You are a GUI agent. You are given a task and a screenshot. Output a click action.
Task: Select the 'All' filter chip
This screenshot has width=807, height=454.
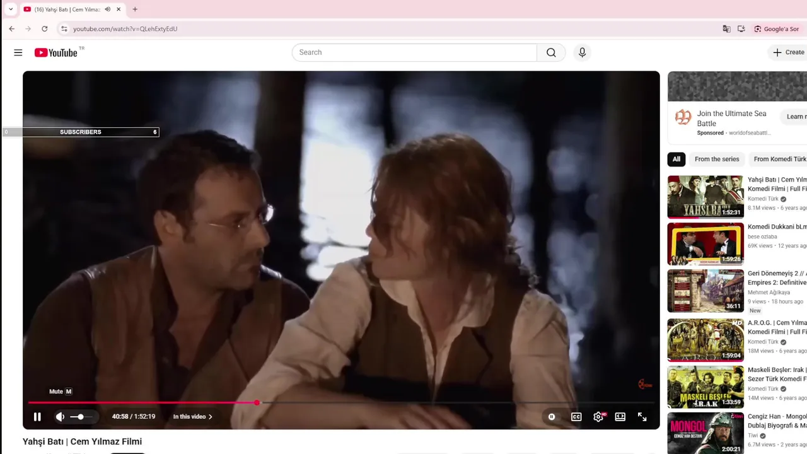click(676, 159)
